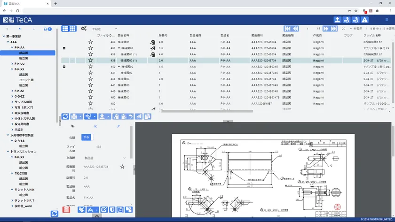Click the upload icon in the header
This screenshot has width=395, height=222.
(x=337, y=20)
